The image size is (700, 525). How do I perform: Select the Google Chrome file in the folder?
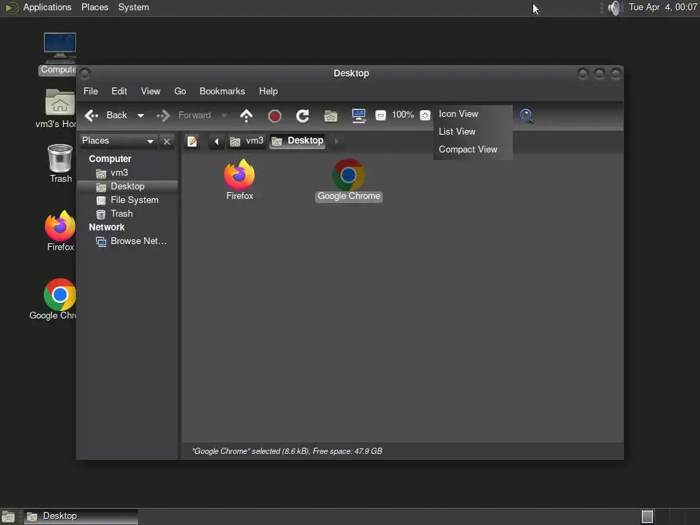(349, 180)
